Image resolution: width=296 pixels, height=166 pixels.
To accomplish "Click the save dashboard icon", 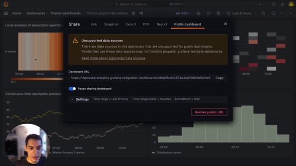I will pyautogui.click(x=198, y=13).
